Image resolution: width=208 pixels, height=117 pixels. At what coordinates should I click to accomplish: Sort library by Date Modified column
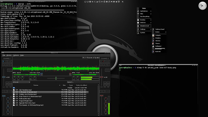point(82,85)
